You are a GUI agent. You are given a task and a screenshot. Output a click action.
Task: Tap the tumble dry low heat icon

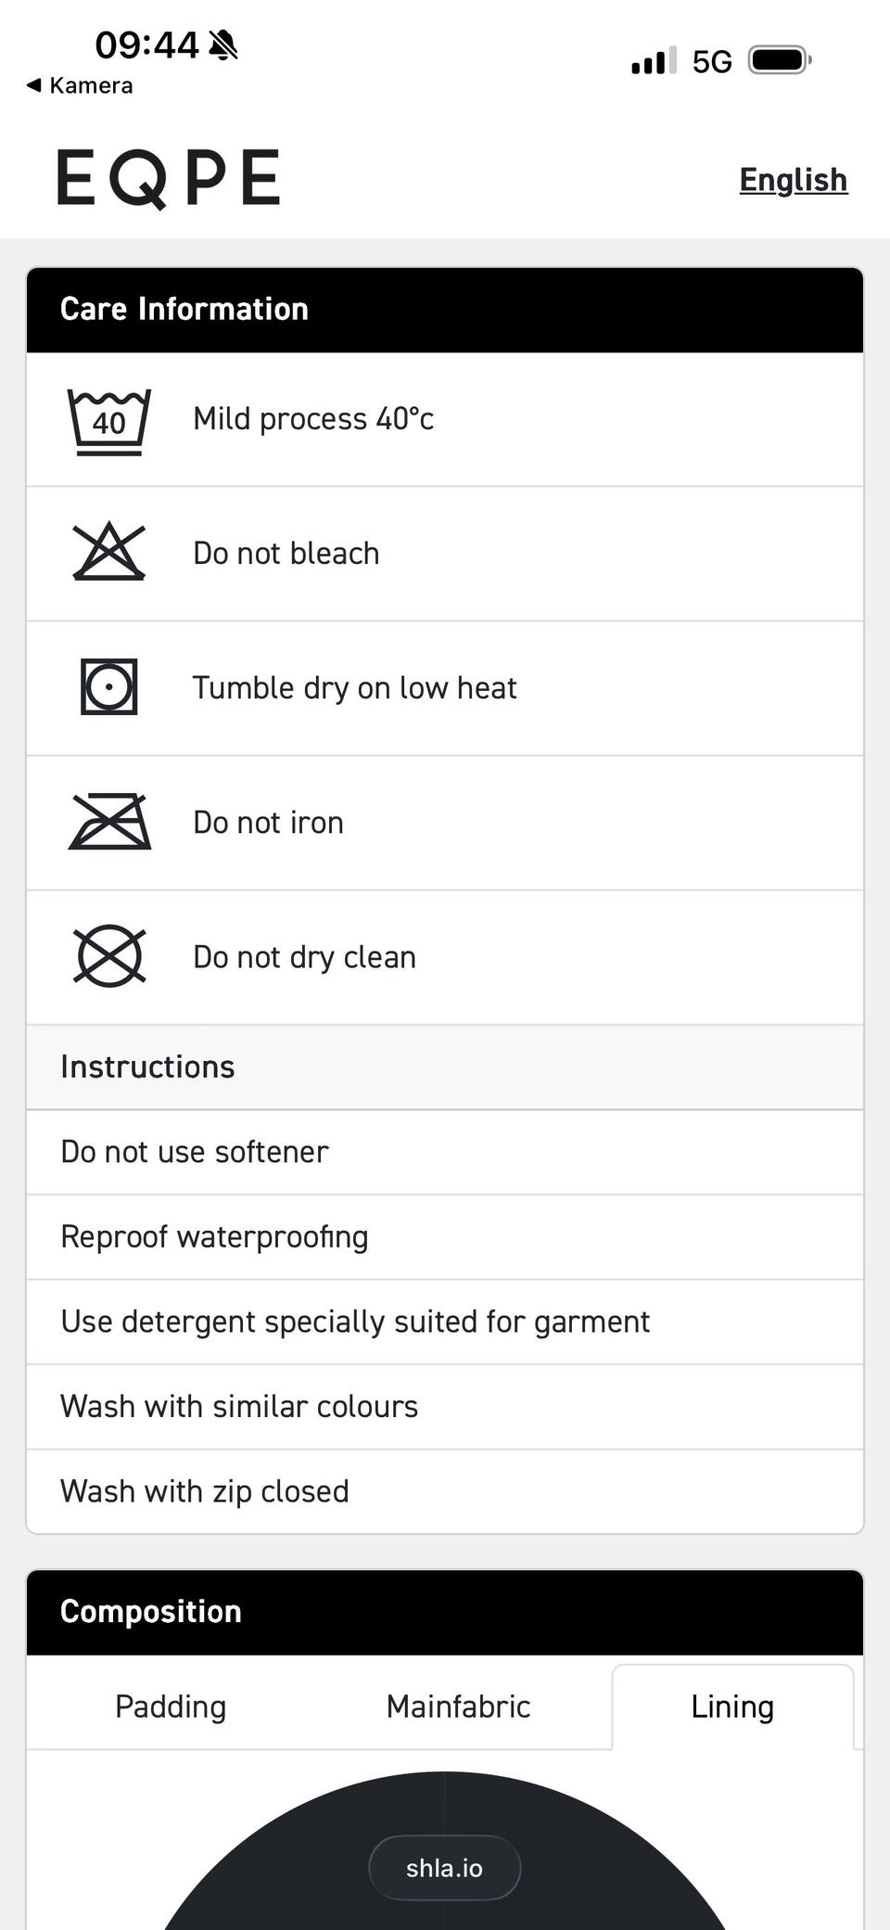coord(109,687)
